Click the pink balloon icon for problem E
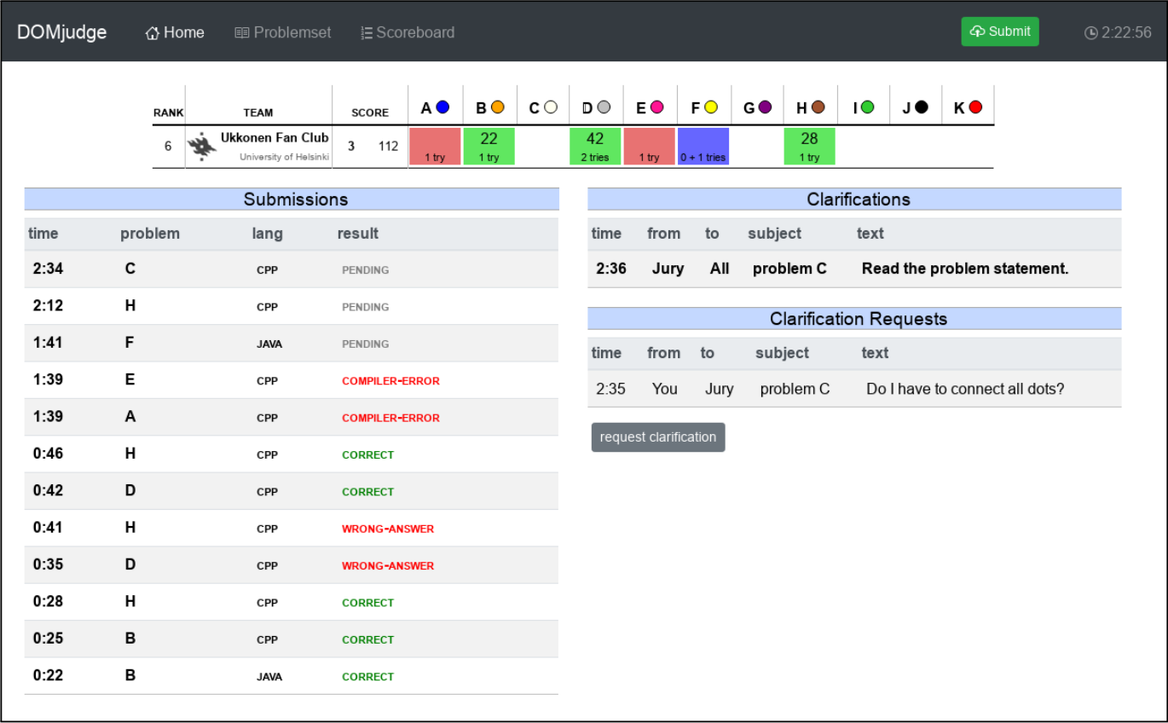 pos(657,107)
